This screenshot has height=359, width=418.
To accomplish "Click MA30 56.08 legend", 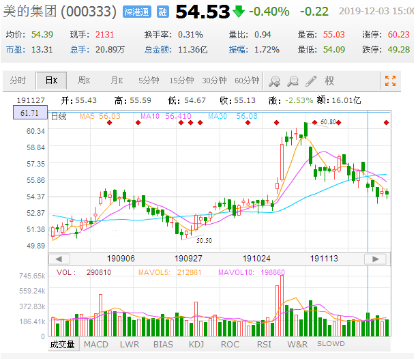I will coord(233,116).
